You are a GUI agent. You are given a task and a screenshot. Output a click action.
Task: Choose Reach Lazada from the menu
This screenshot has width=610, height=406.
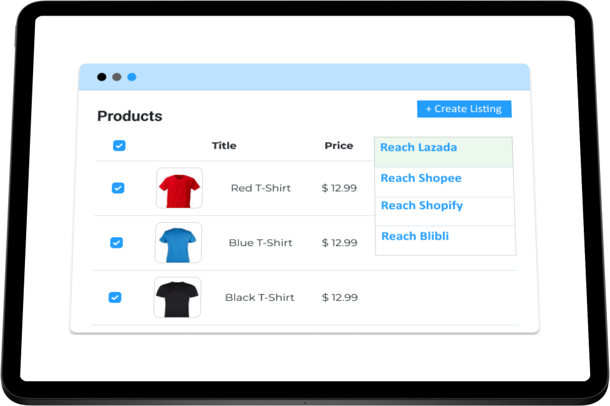[x=444, y=152]
